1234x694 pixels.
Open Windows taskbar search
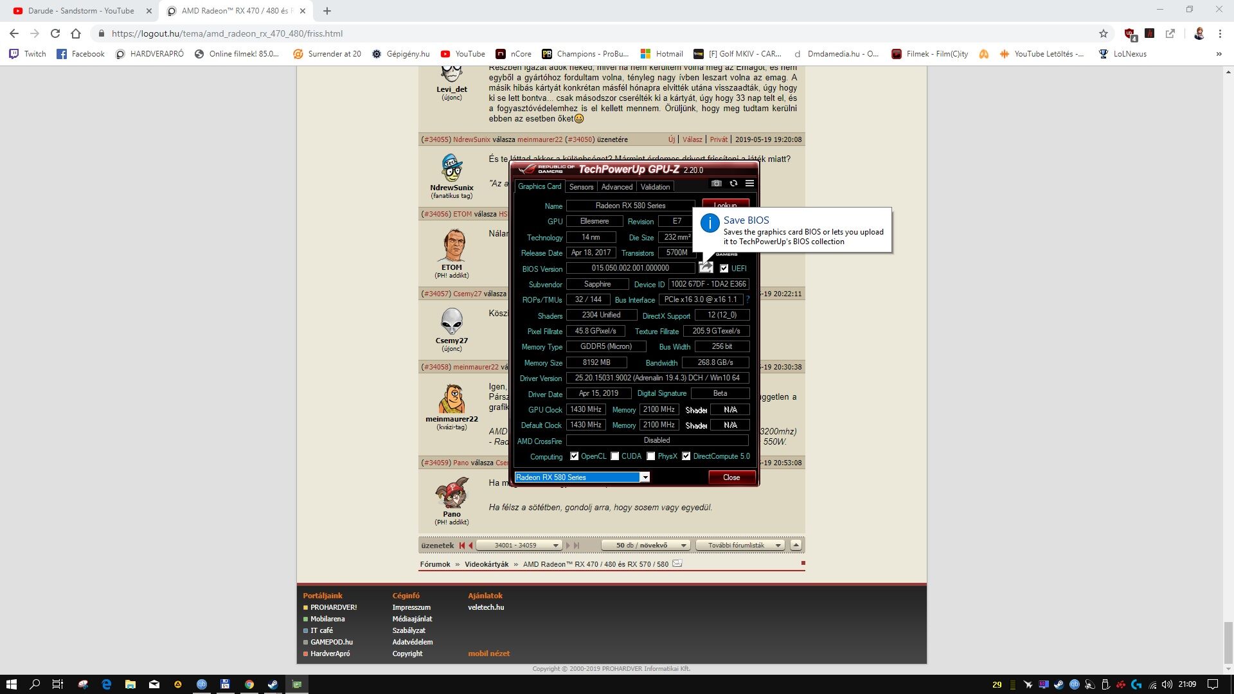[x=35, y=684]
